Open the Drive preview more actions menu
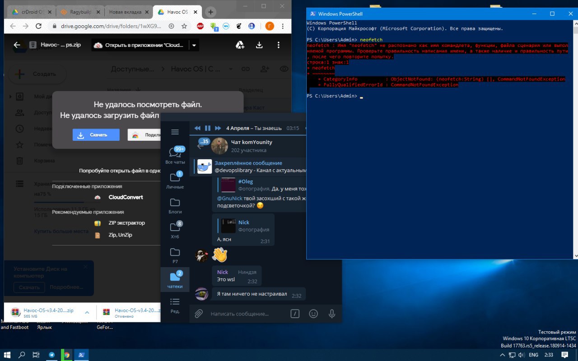The height and width of the screenshot is (361, 578). click(x=278, y=45)
